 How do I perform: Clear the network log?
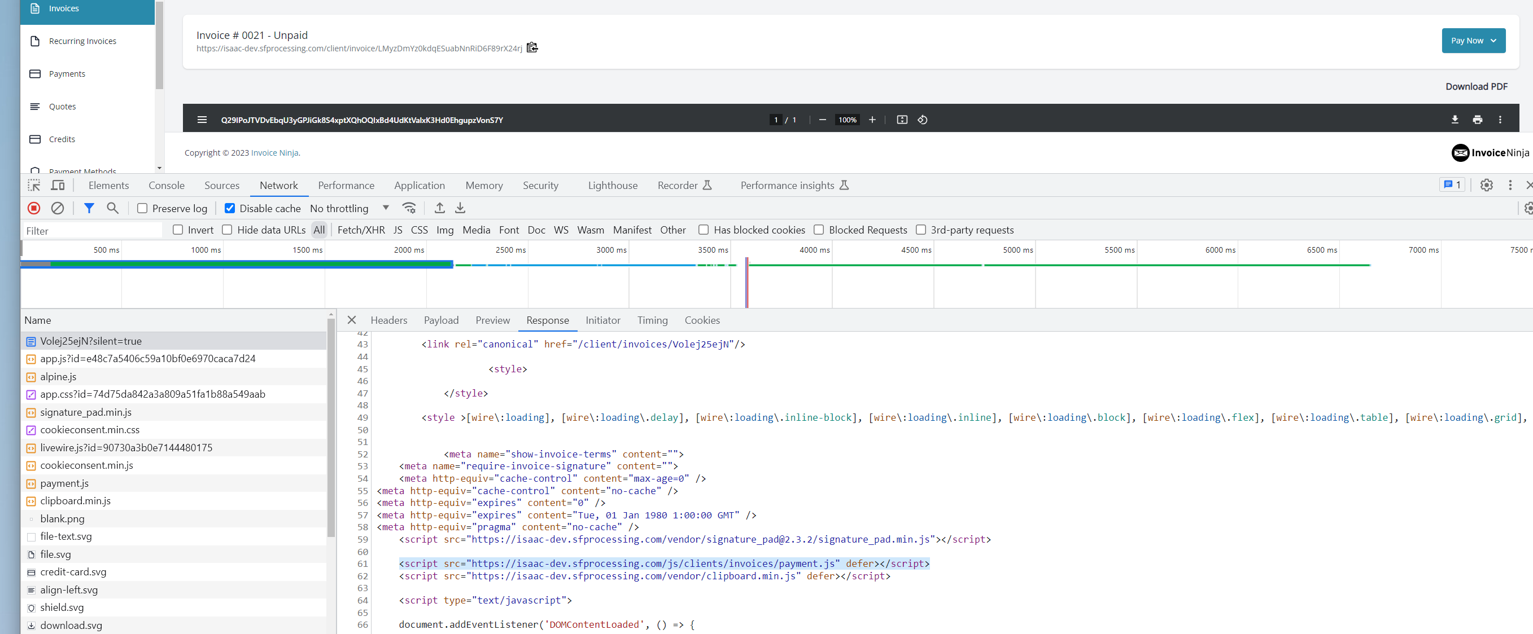pyautogui.click(x=57, y=208)
